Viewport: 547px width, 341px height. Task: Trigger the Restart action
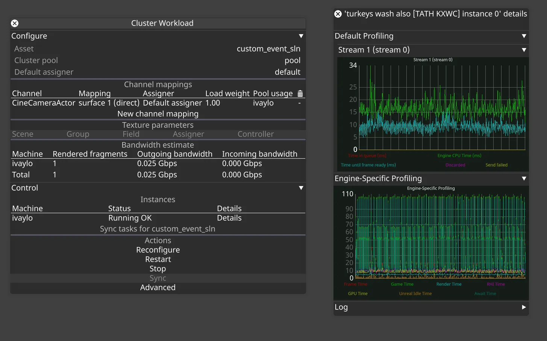[x=158, y=259]
